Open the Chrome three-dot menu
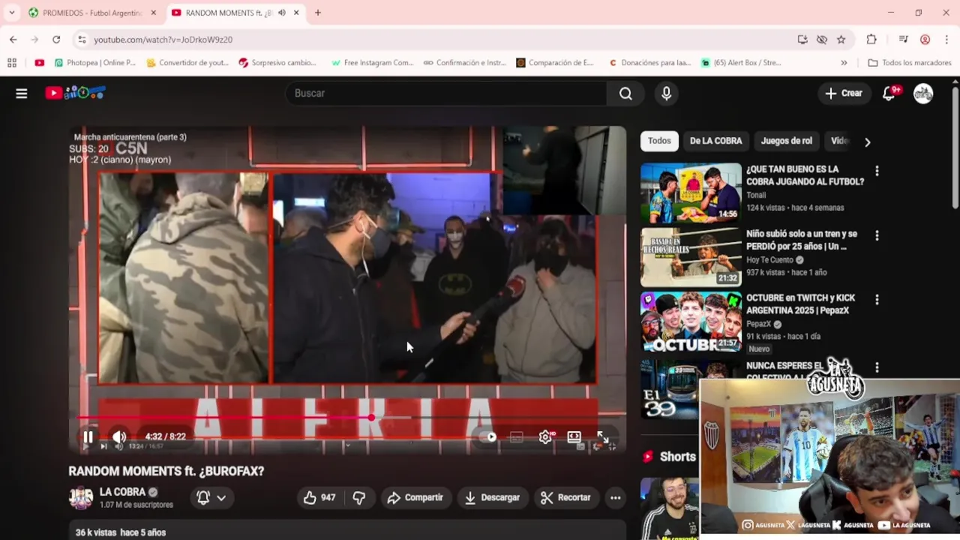Viewport: 960px width, 540px height. pyautogui.click(x=947, y=40)
